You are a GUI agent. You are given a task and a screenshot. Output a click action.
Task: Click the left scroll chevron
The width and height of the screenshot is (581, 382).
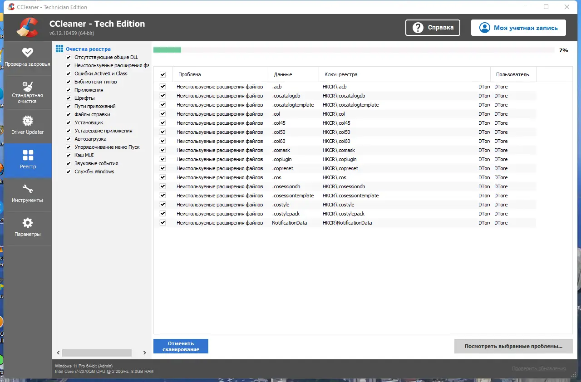click(58, 352)
